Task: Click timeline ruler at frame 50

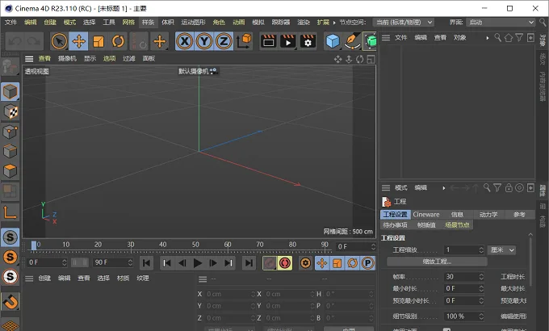Action: click(195, 245)
